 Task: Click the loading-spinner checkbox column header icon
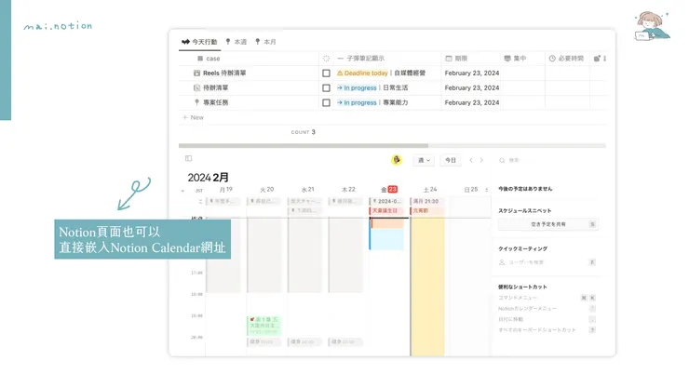point(326,59)
